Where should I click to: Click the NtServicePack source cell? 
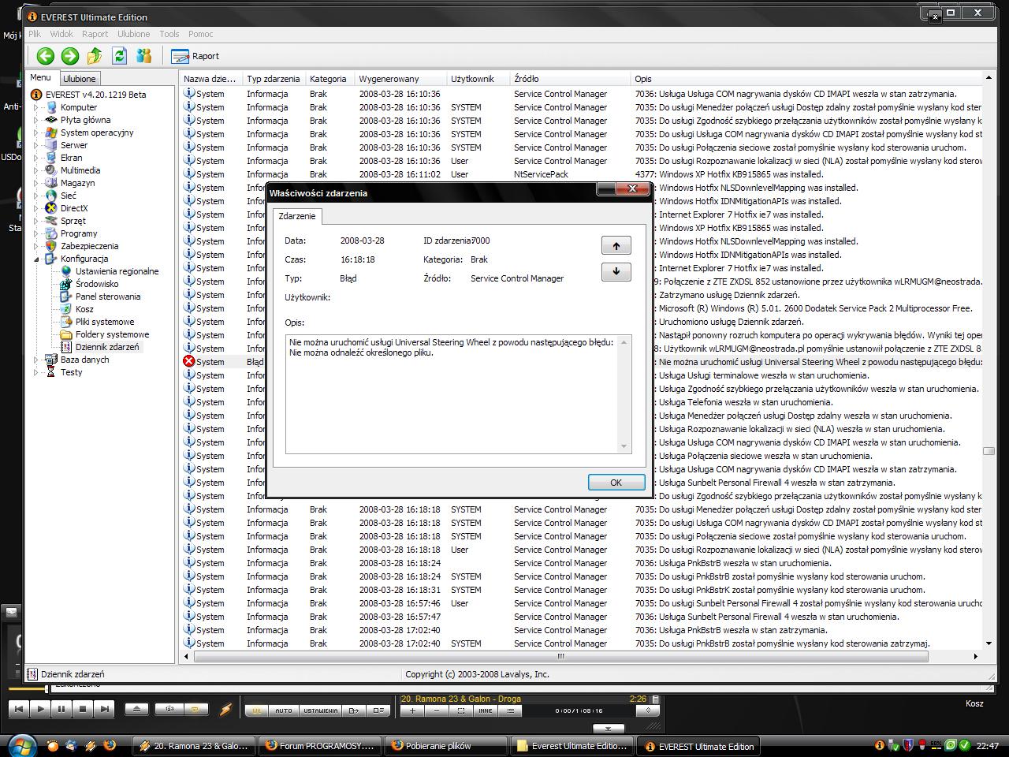(x=541, y=174)
